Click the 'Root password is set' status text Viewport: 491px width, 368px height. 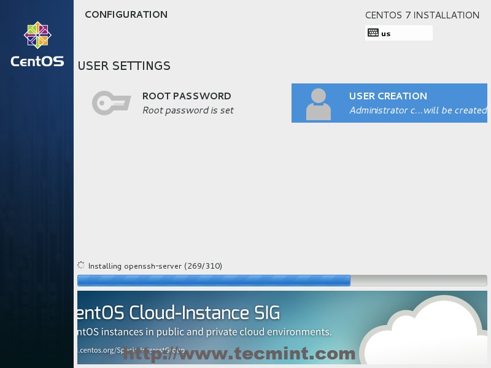pos(188,110)
